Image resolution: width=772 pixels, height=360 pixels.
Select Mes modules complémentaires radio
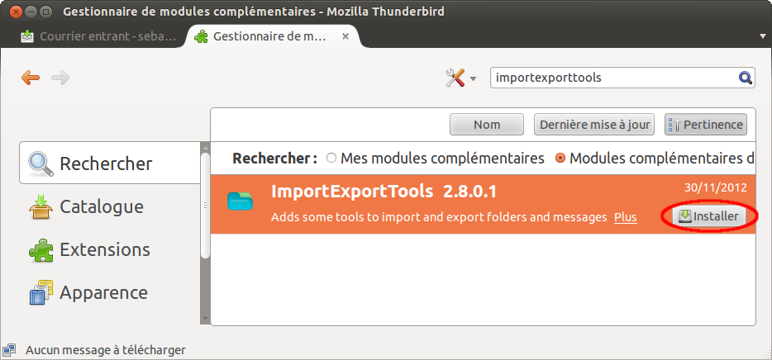click(x=331, y=159)
